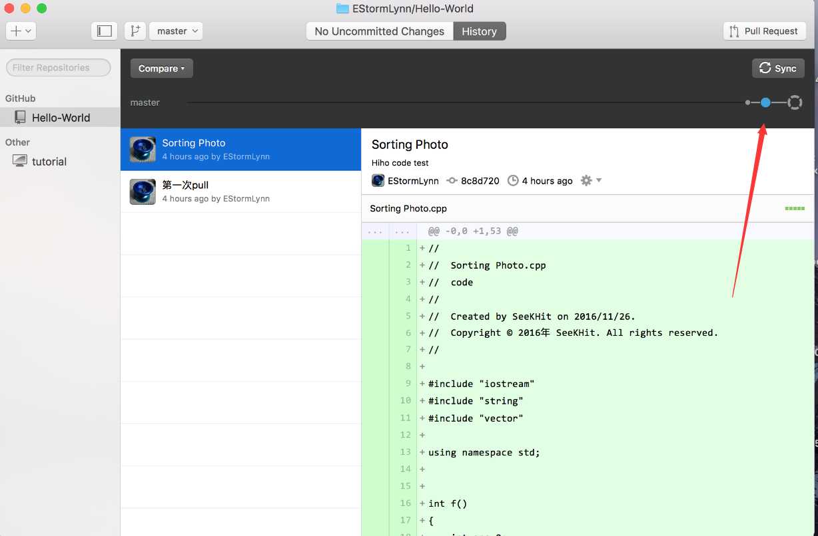Click the Sorting Photo commit title heading
This screenshot has width=818, height=536.
click(410, 144)
